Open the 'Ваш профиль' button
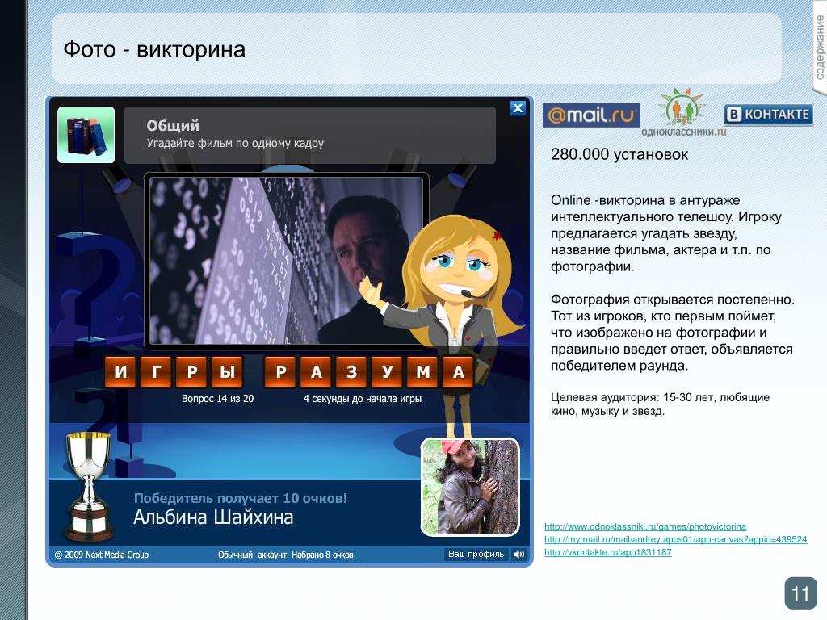Screen dimensions: 827x620 pyautogui.click(x=476, y=554)
